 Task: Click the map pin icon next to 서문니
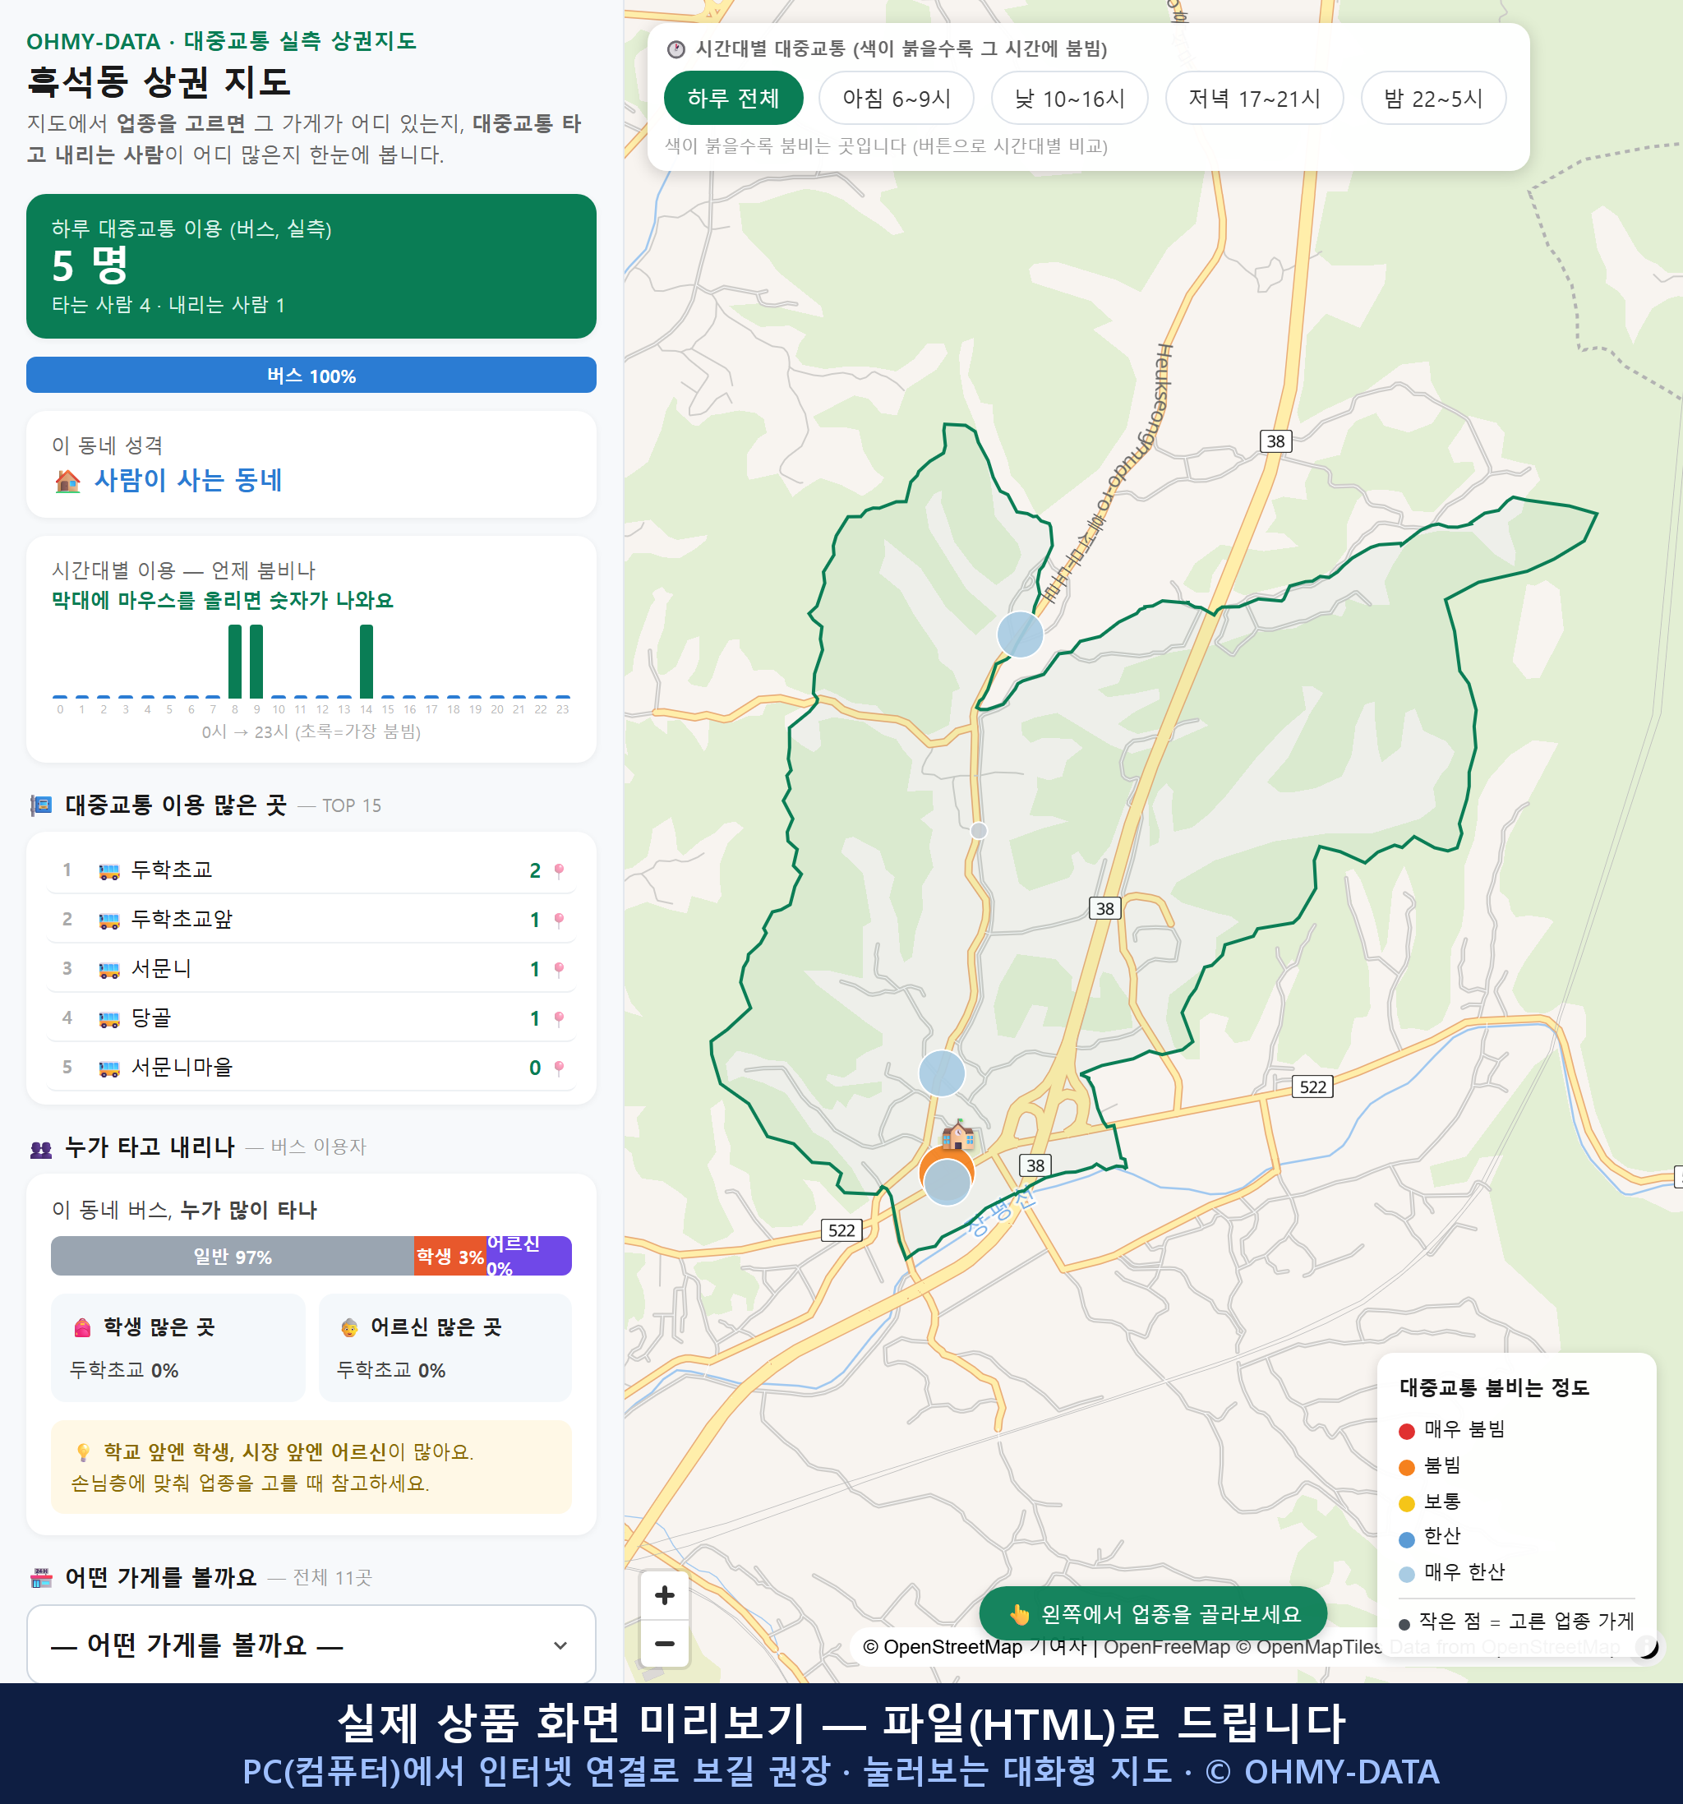559,969
